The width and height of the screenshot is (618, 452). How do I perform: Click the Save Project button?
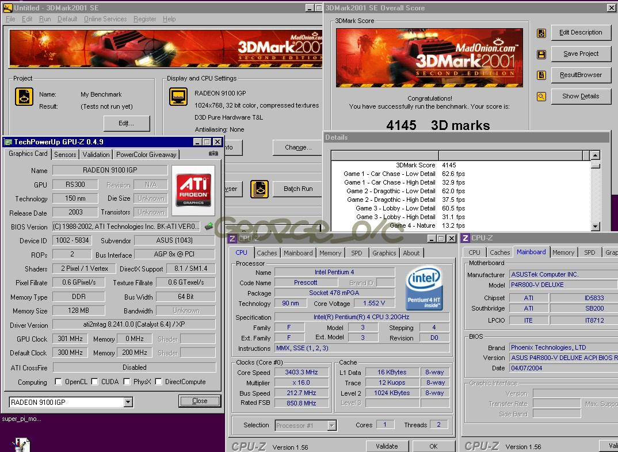pos(581,54)
